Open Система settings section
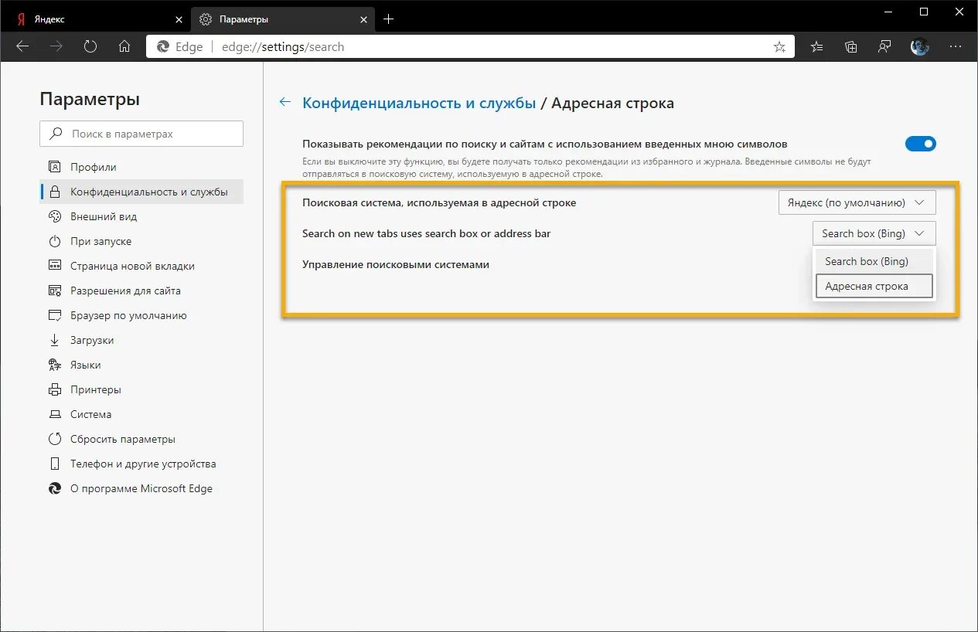 (x=141, y=414)
